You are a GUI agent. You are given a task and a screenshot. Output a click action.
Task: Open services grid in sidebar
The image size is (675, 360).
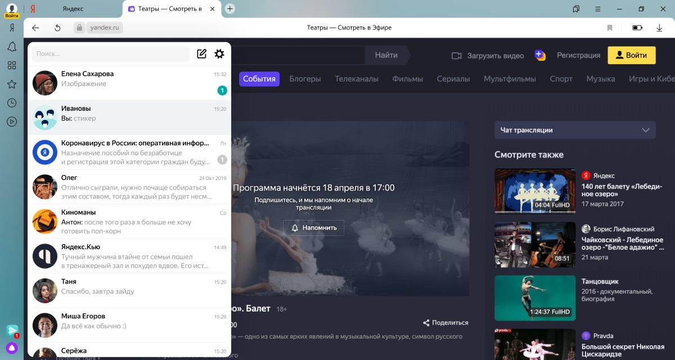[x=11, y=65]
